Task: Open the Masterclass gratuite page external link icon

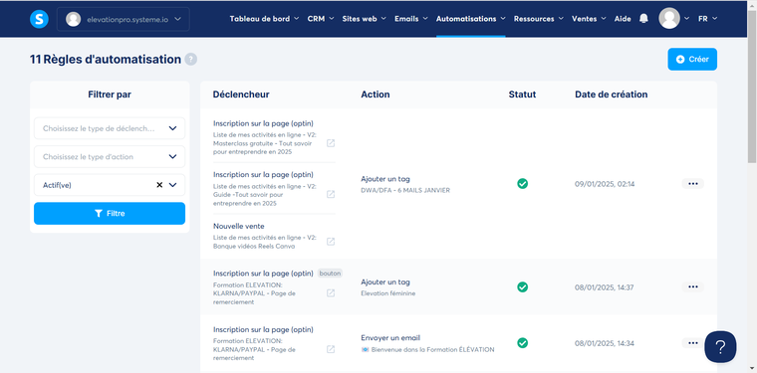Action: pos(331,143)
